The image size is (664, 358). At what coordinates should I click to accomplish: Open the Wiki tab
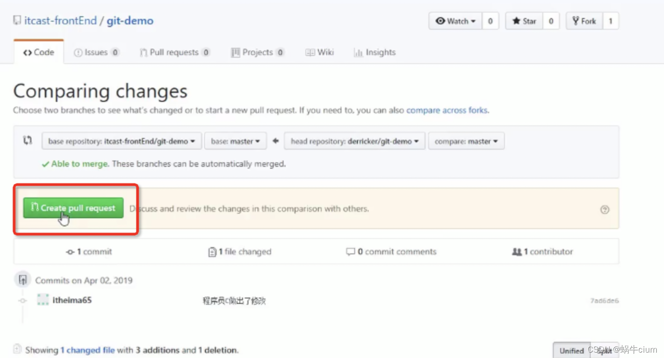[x=319, y=52]
